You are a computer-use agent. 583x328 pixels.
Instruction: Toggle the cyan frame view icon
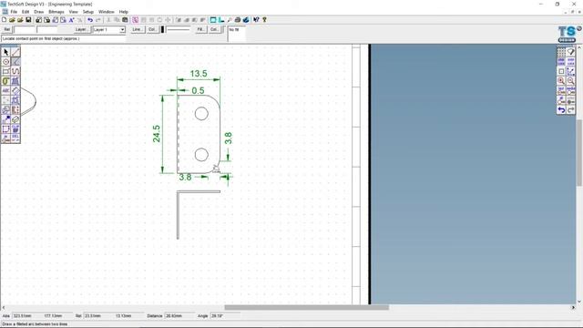click(213, 20)
